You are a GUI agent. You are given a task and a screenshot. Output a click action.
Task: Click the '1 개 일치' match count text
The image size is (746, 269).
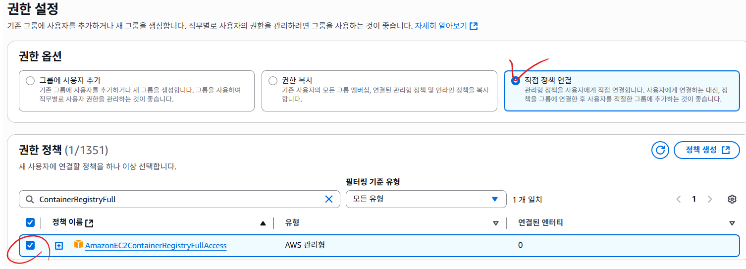click(x=528, y=200)
